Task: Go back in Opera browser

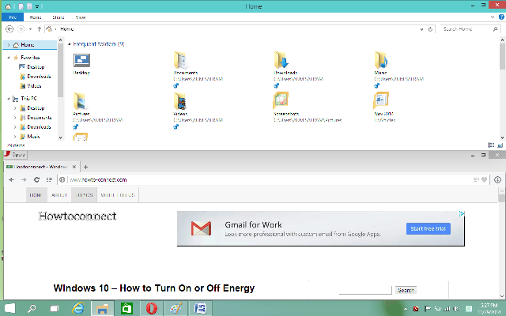Action: tap(12, 179)
